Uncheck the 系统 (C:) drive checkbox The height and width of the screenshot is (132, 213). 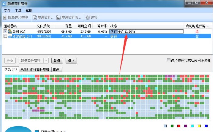(5, 31)
